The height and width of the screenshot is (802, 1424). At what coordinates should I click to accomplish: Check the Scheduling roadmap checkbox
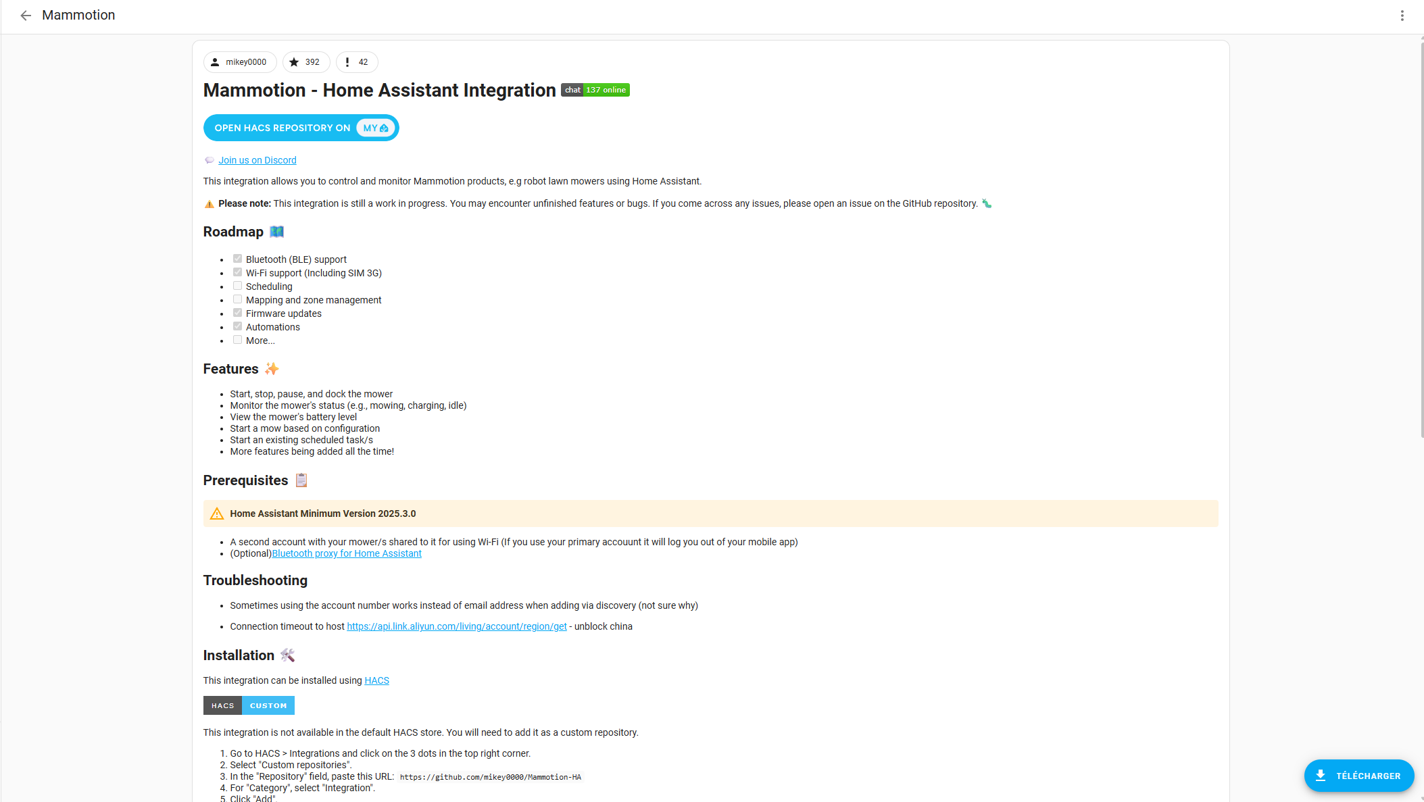pyautogui.click(x=237, y=285)
